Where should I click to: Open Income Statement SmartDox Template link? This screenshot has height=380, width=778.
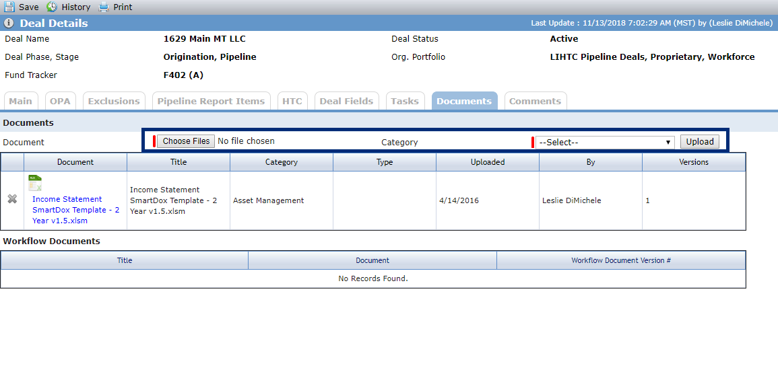point(76,210)
